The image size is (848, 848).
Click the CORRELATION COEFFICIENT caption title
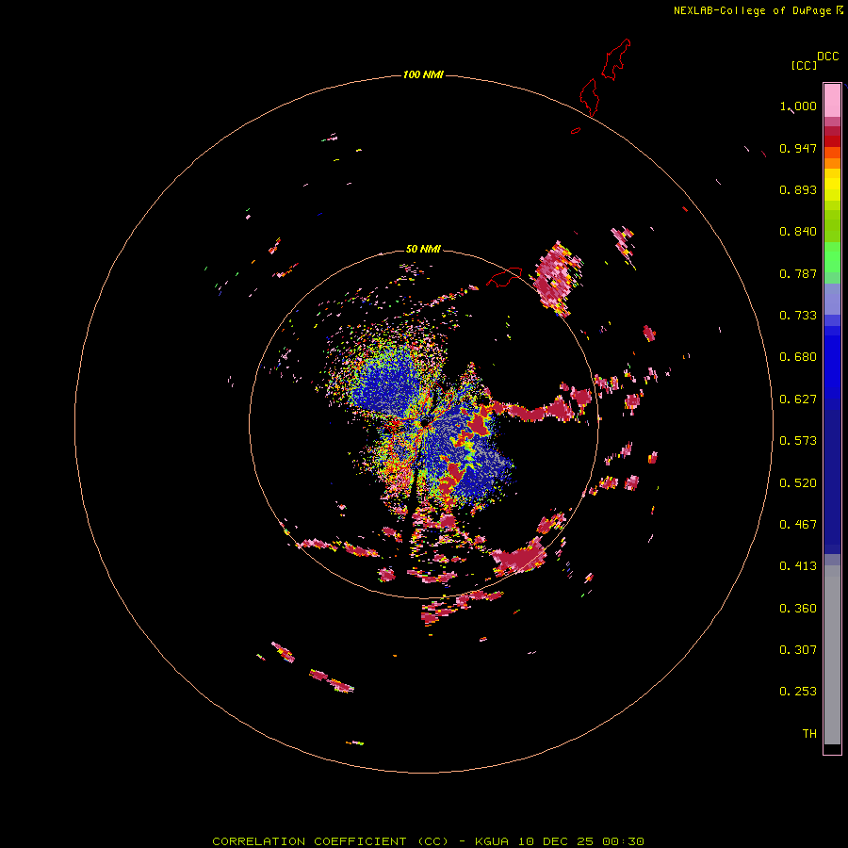[309, 841]
